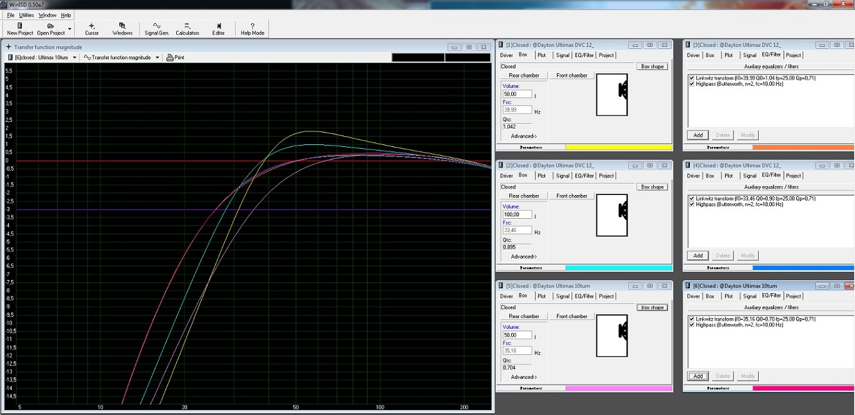Click project [2] window title icon
Viewport: 855px width, 415px height.
(x=501, y=166)
